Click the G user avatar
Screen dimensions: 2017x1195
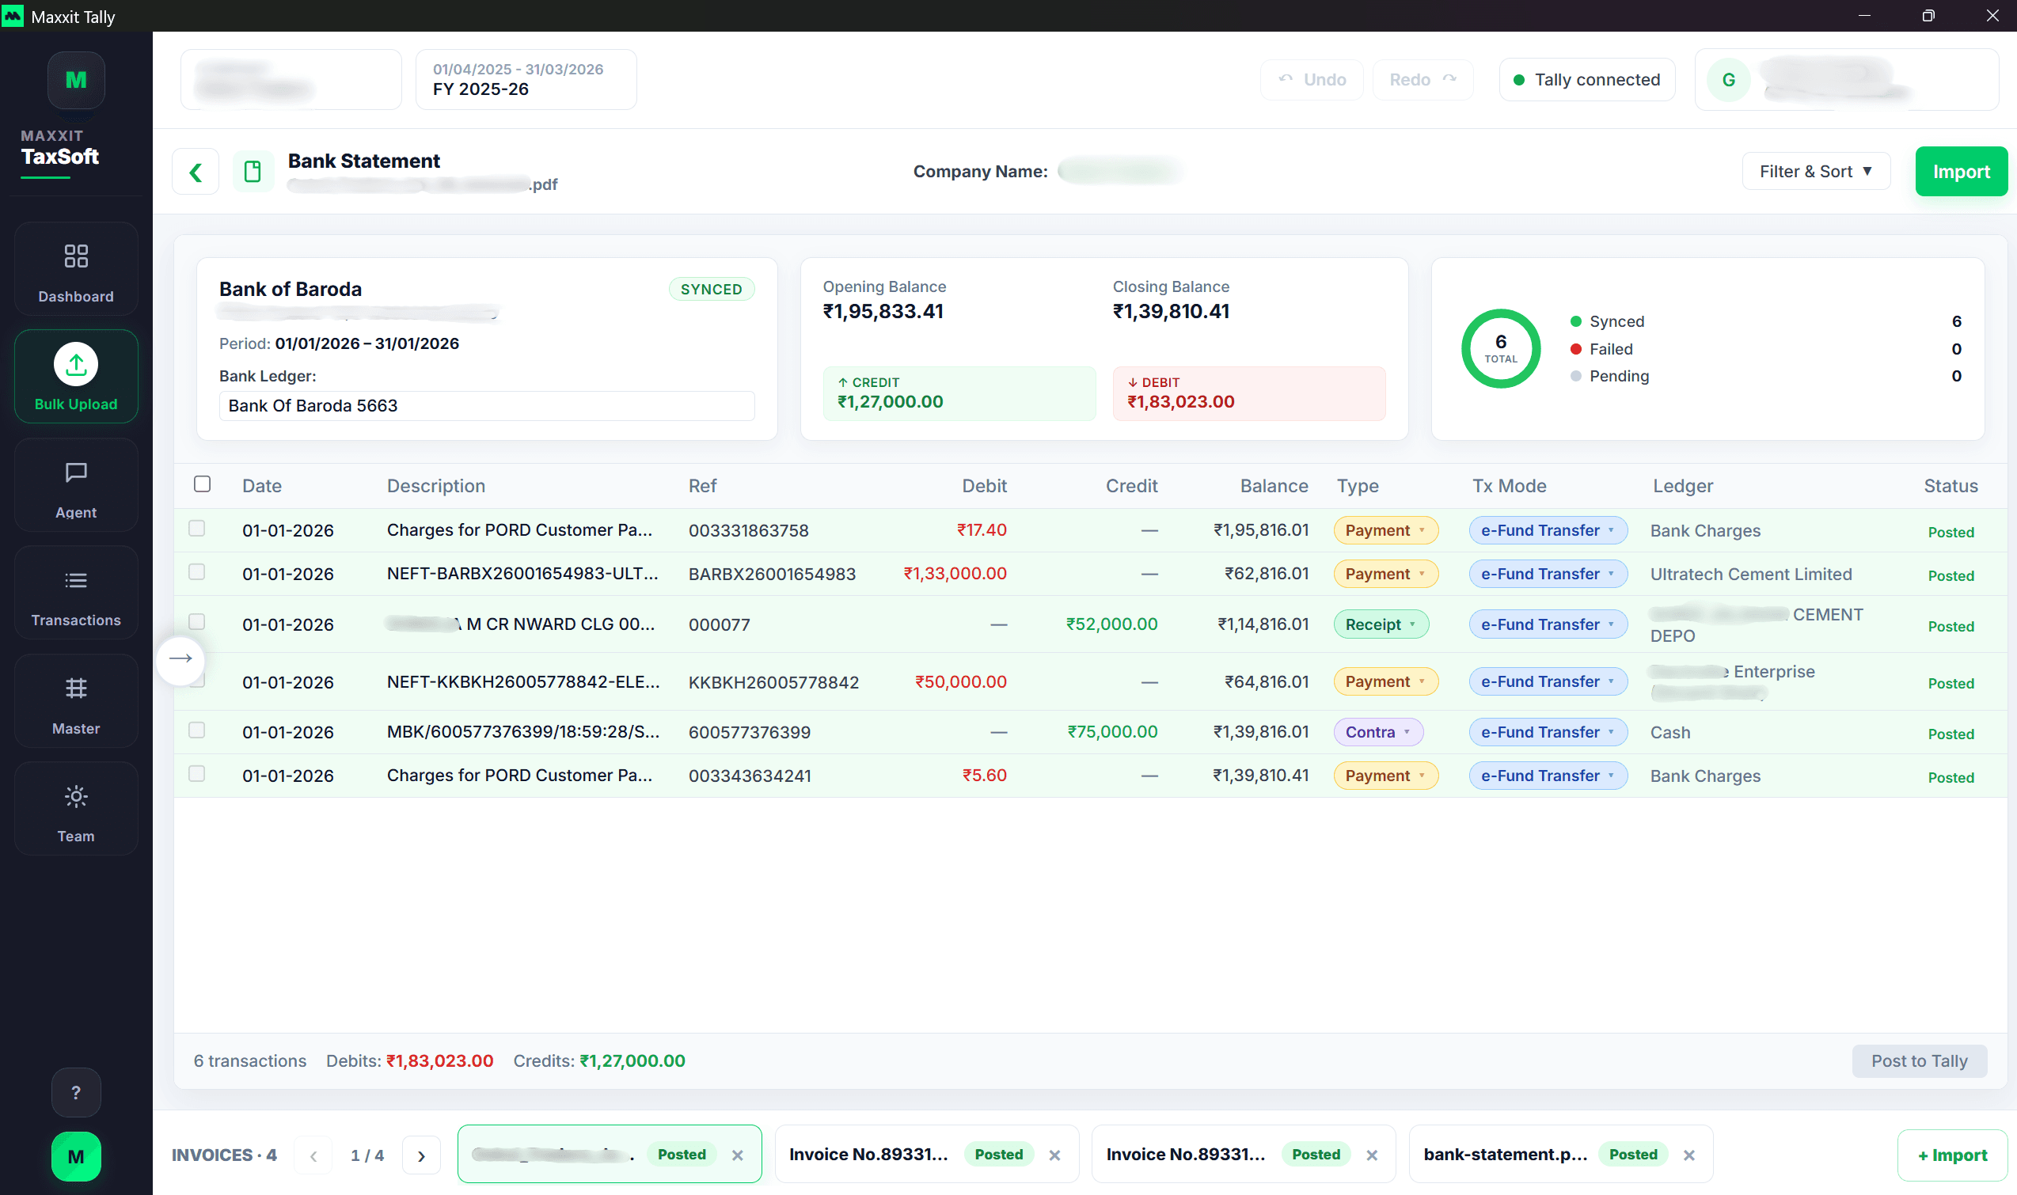pos(1729,80)
